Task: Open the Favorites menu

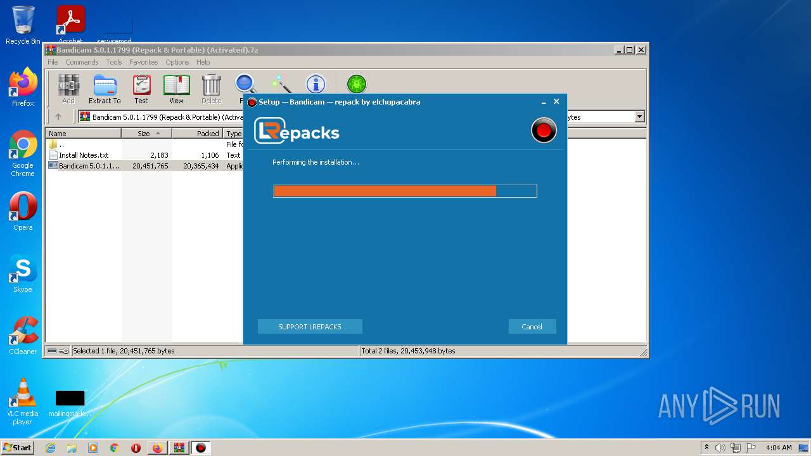Action: 144,62
